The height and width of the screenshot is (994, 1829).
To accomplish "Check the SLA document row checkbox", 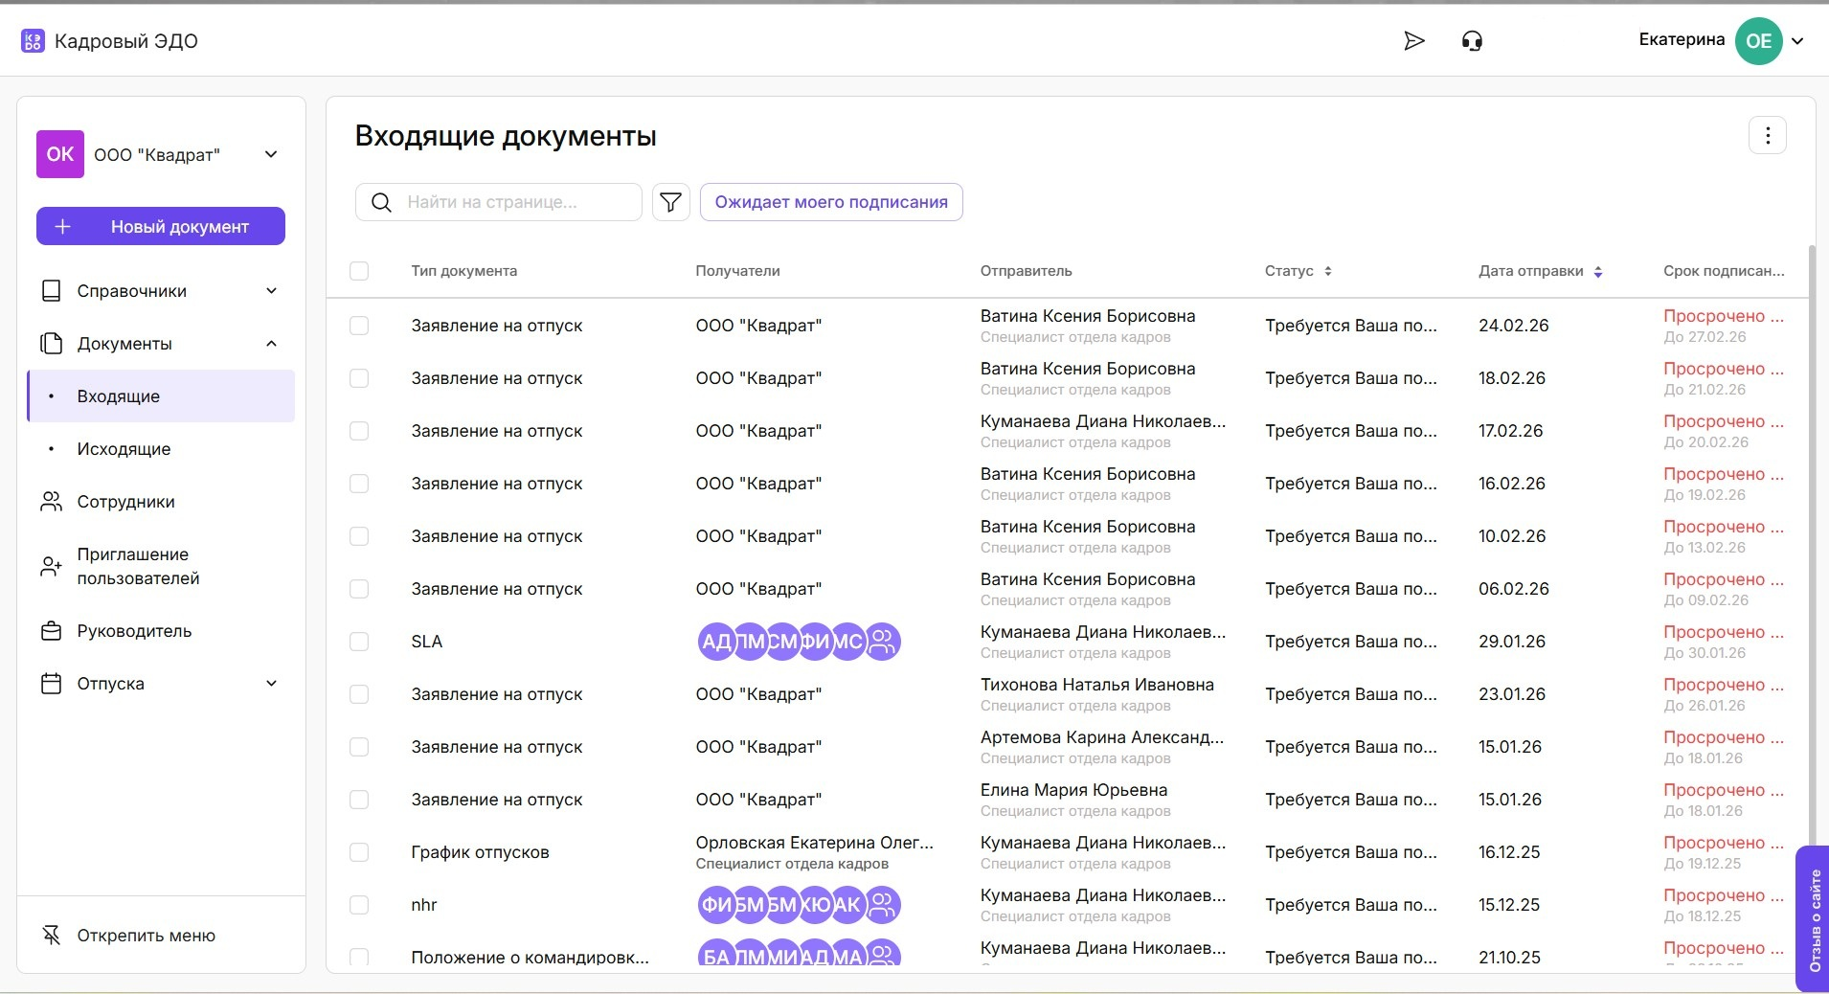I will [359, 642].
